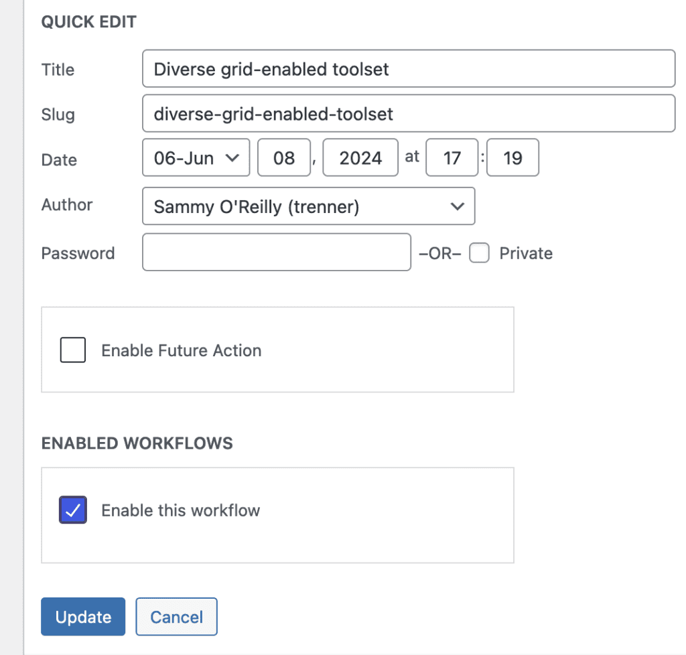Click the minute field showing 19

(512, 157)
